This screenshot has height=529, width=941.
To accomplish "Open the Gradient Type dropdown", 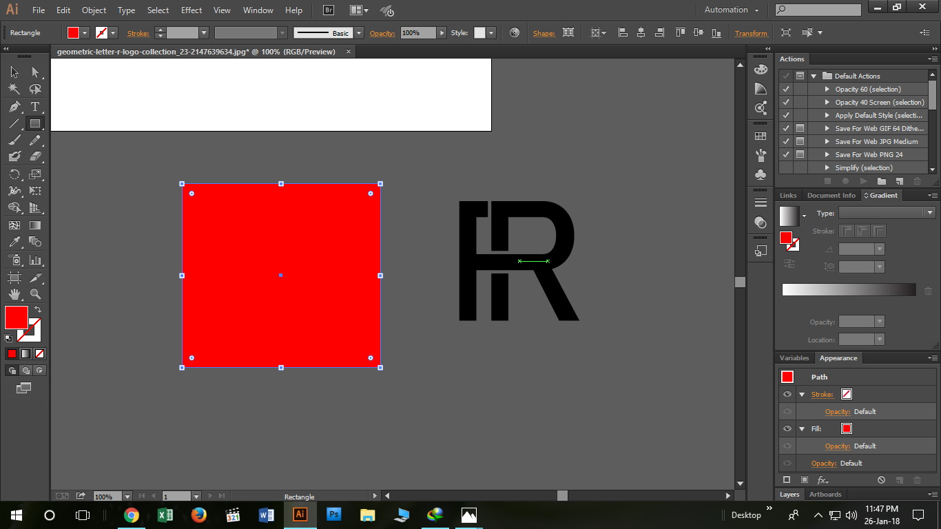I will point(930,213).
